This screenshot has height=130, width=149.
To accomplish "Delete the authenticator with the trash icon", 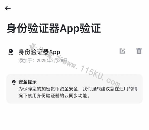I will pyautogui.click(x=139, y=51).
